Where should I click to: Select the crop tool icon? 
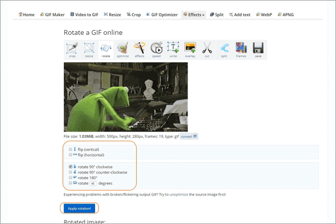pos(72,50)
